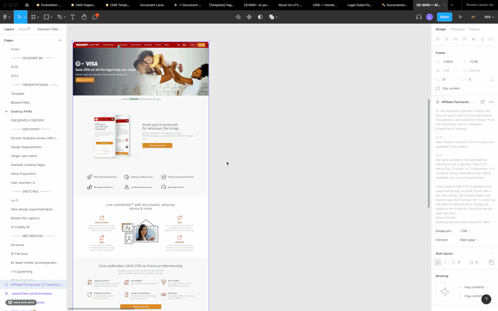Screen dimensions: 498x311
Task: Click Start your free trial hero button
Action: pyautogui.click(x=85, y=80)
